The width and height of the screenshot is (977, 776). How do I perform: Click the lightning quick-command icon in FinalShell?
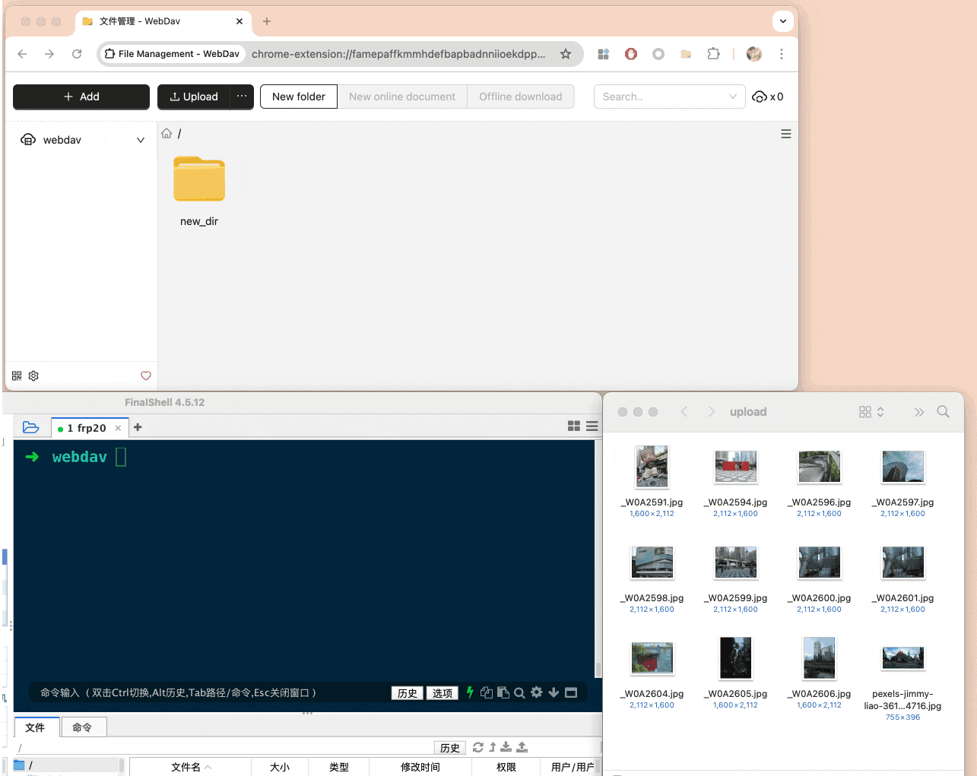coord(470,692)
